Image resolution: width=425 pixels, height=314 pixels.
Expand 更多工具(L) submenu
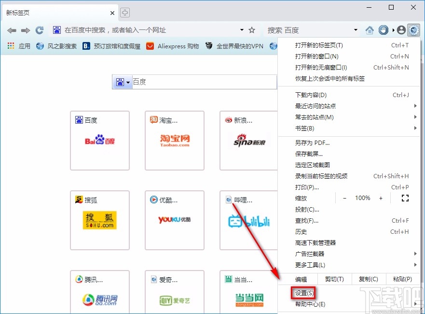(349, 265)
